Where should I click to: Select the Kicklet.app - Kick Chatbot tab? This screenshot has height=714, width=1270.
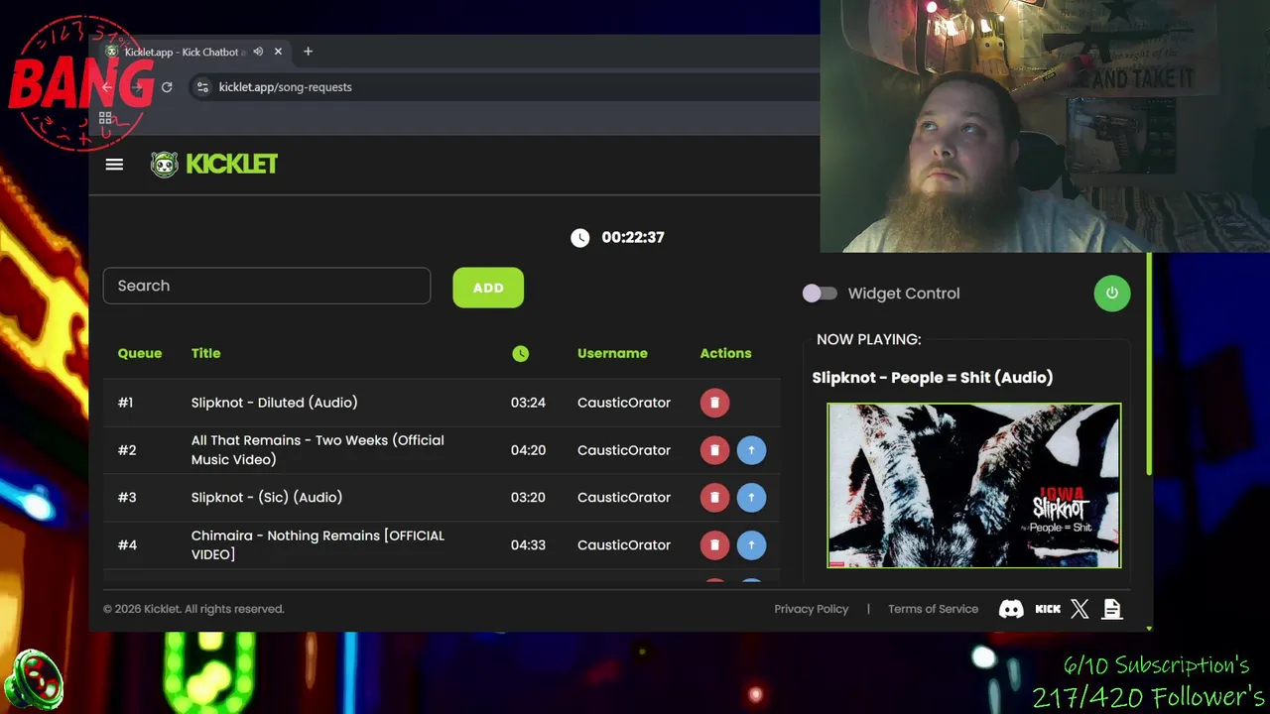pos(193,52)
